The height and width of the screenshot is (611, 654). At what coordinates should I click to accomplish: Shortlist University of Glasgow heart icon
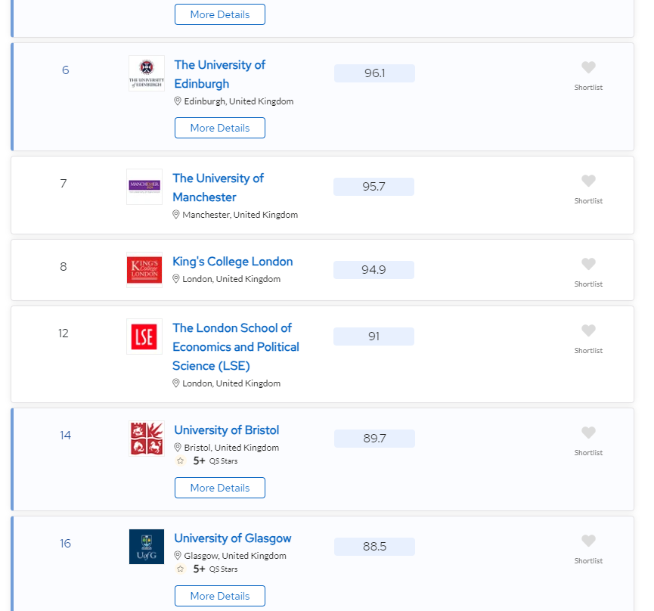click(x=588, y=541)
